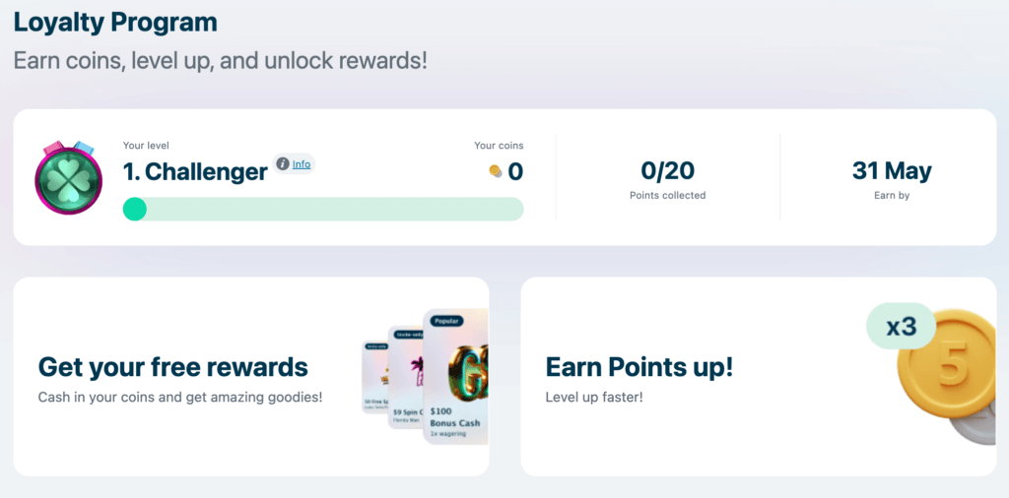This screenshot has height=498, width=1009.
Task: Open the $100 Bonus Cash reward card
Action: pyautogui.click(x=455, y=379)
